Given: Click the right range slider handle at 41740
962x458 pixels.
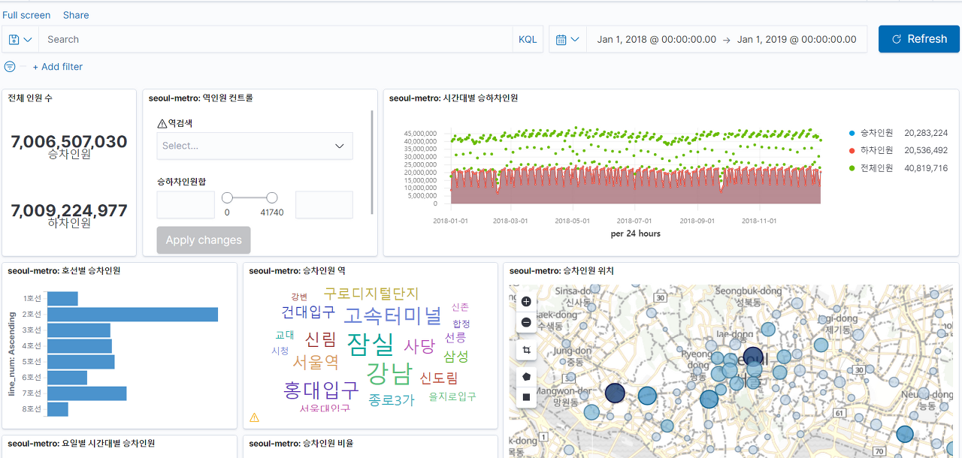Looking at the screenshot, I should pyautogui.click(x=272, y=197).
